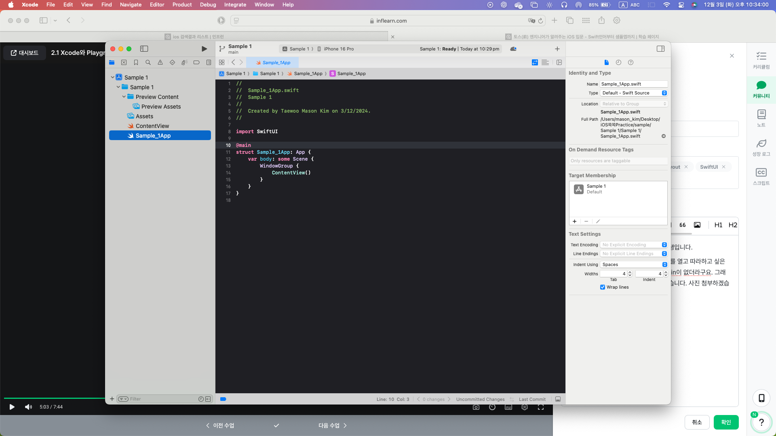The width and height of the screenshot is (776, 436).
Task: Select the Debug menu in menu bar
Action: tap(208, 5)
